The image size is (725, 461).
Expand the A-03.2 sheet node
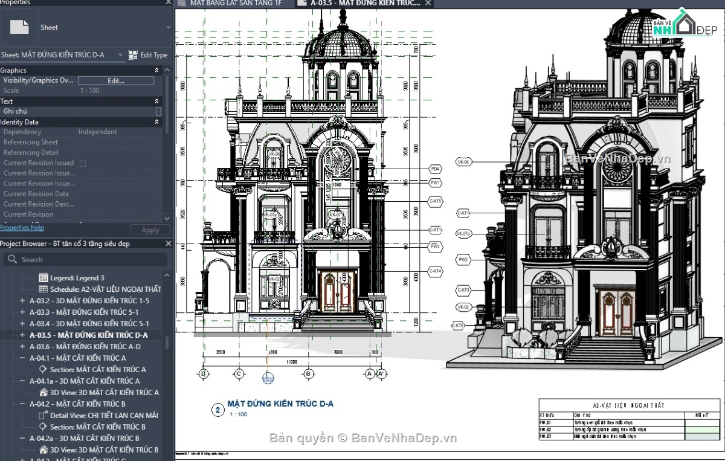pyautogui.click(x=22, y=301)
